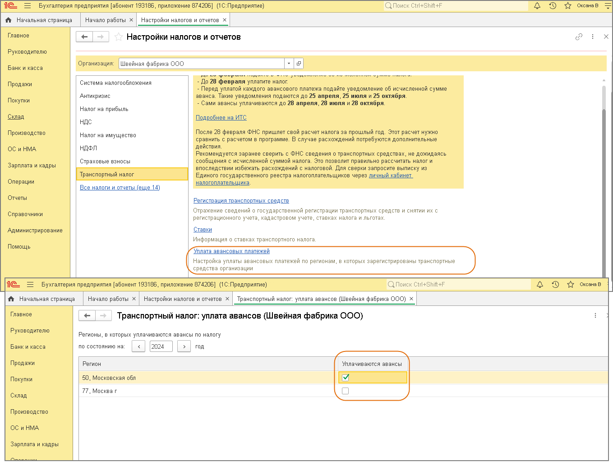Open notifications bell in bottom window
The height and width of the screenshot is (462, 613).
[x=540, y=285]
